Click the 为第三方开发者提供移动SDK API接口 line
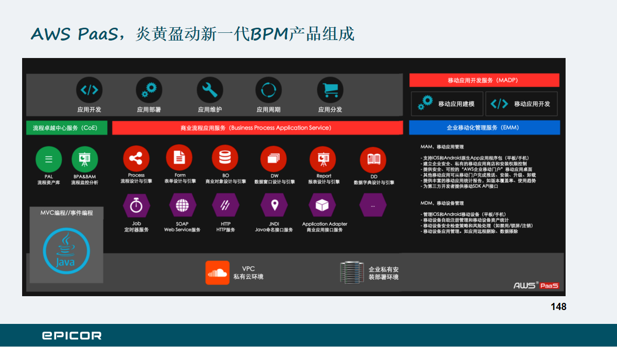617x347 pixels. tap(460, 186)
